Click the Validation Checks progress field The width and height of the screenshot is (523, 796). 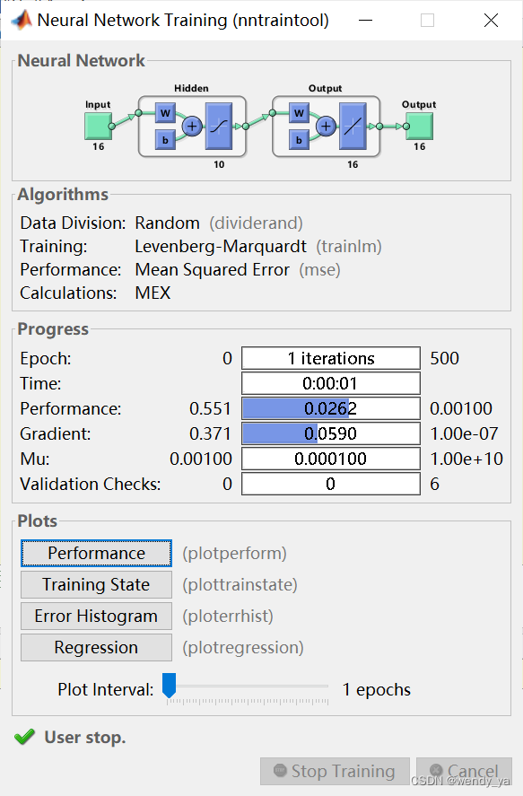point(331,485)
